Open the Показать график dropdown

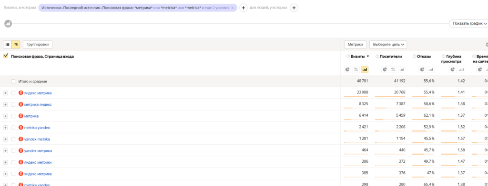pyautogui.click(x=468, y=24)
